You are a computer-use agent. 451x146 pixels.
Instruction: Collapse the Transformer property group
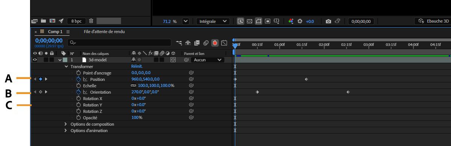(x=67, y=66)
